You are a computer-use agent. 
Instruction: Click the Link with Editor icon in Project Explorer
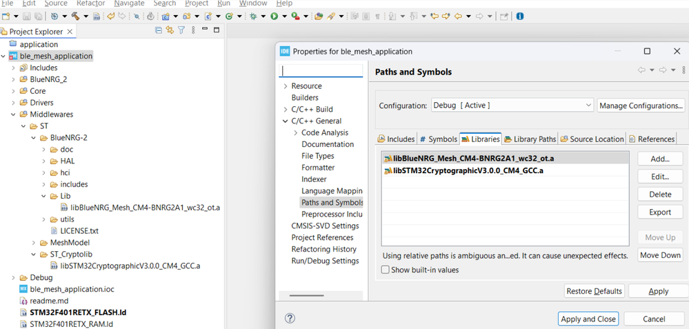[x=170, y=30]
